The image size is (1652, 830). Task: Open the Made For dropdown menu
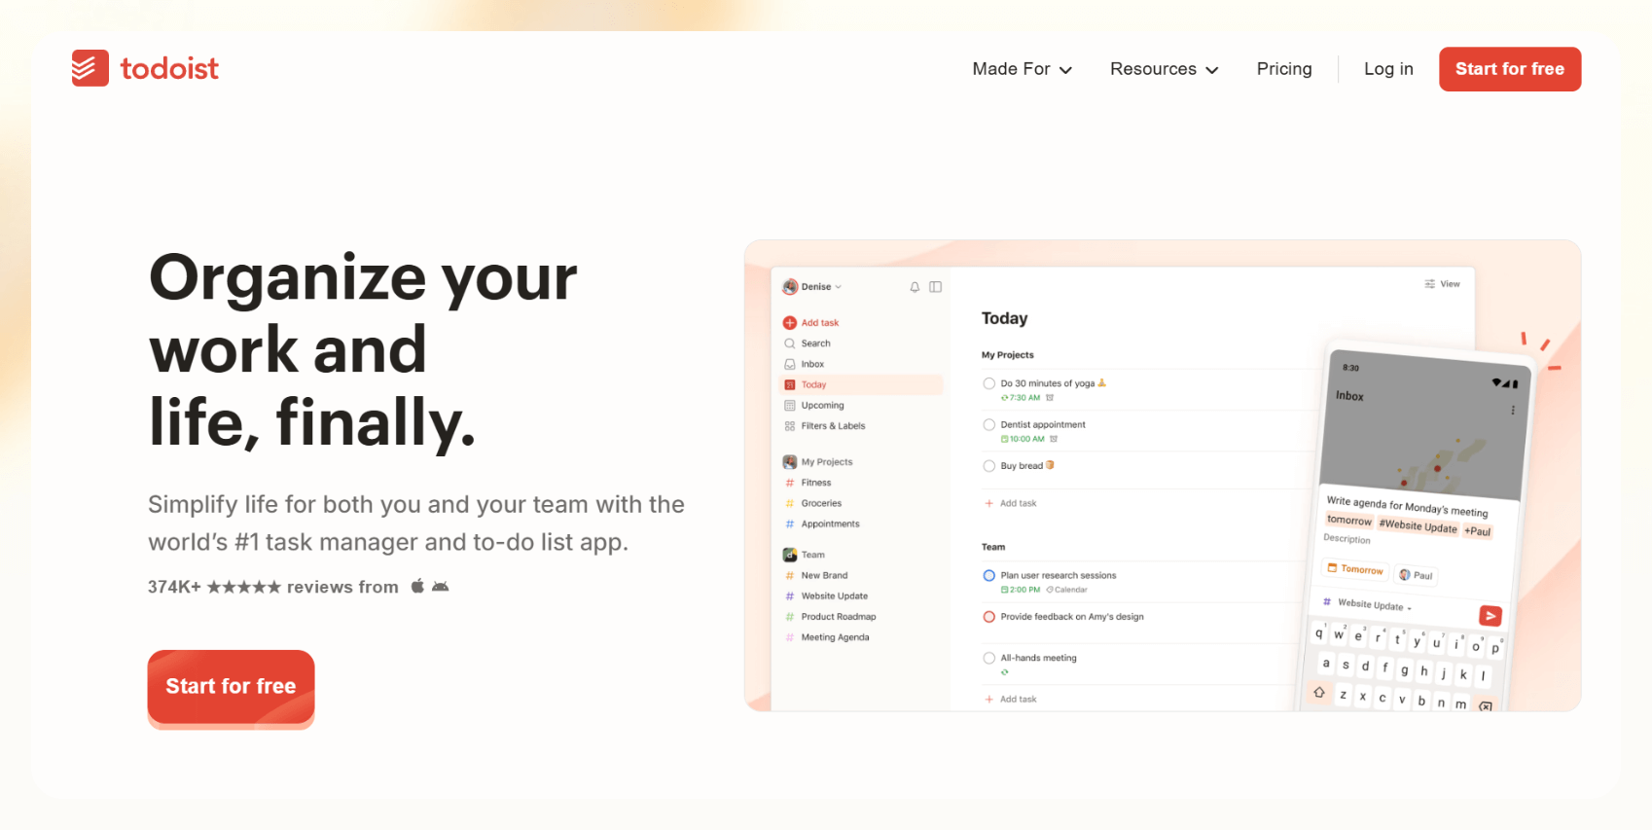point(1022,69)
